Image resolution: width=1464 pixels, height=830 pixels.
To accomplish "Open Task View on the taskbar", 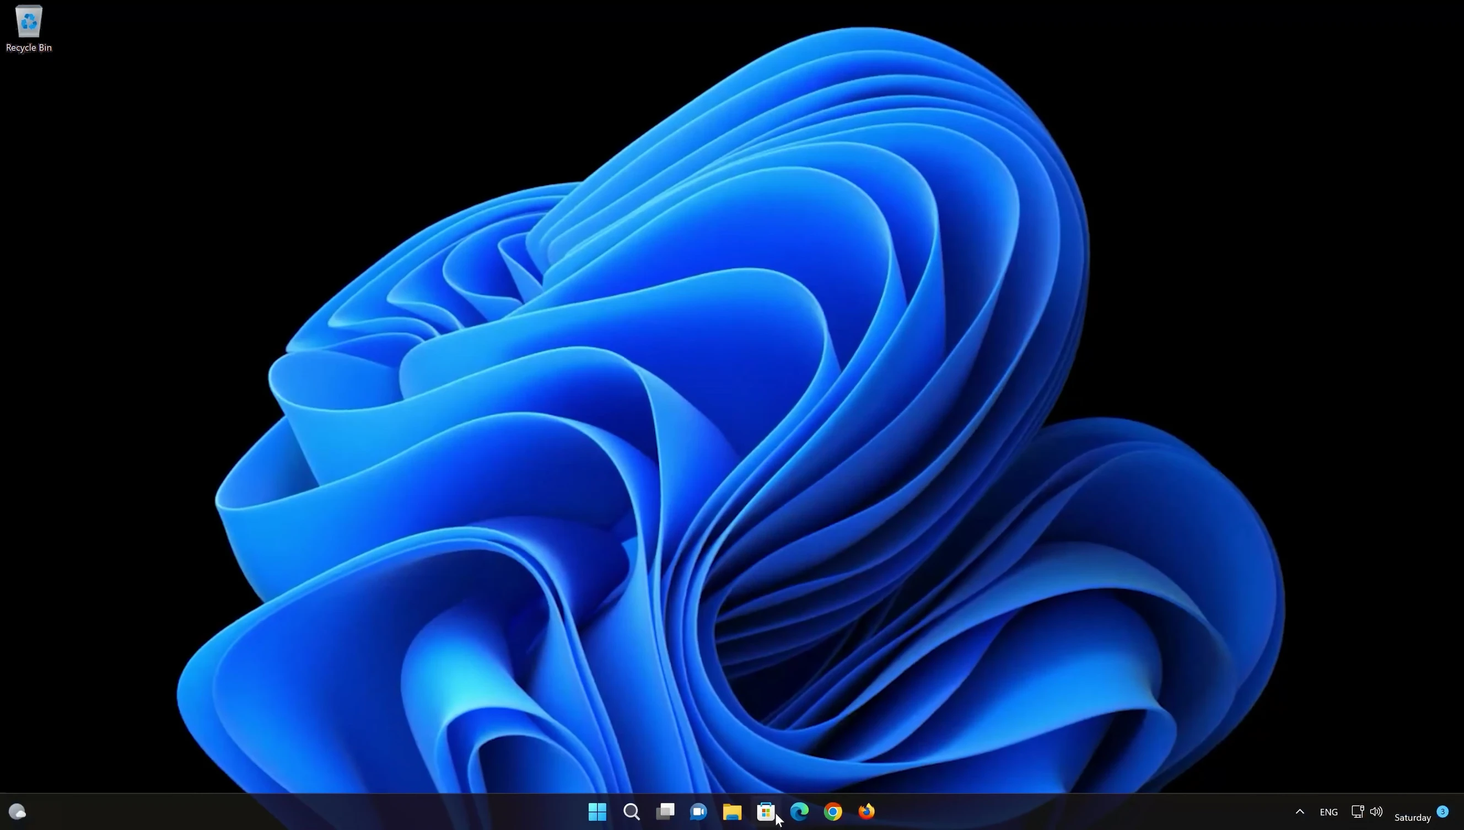I will (665, 812).
